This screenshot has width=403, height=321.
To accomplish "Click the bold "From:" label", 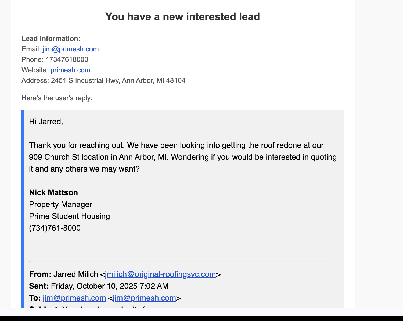I will pos(40,274).
